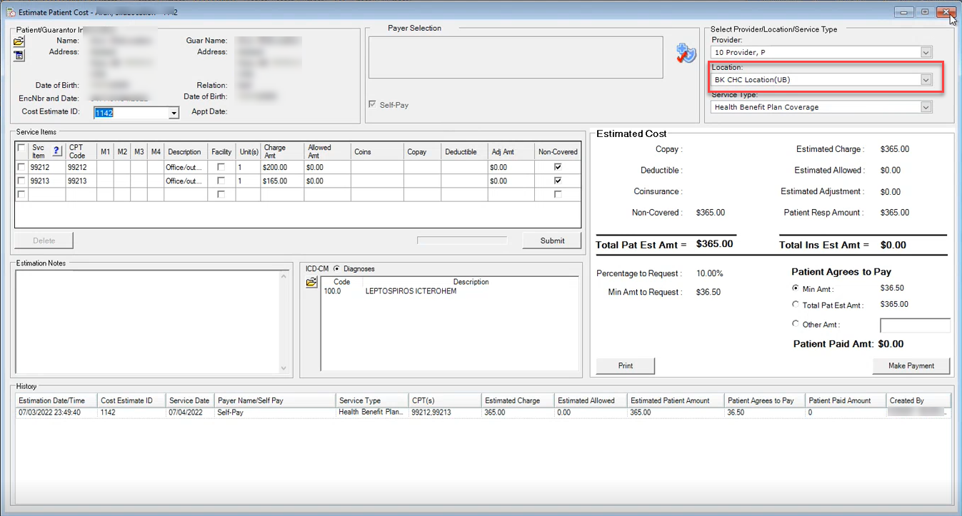This screenshot has height=516, width=962.
Task: Open the Location dropdown list
Action: point(926,80)
